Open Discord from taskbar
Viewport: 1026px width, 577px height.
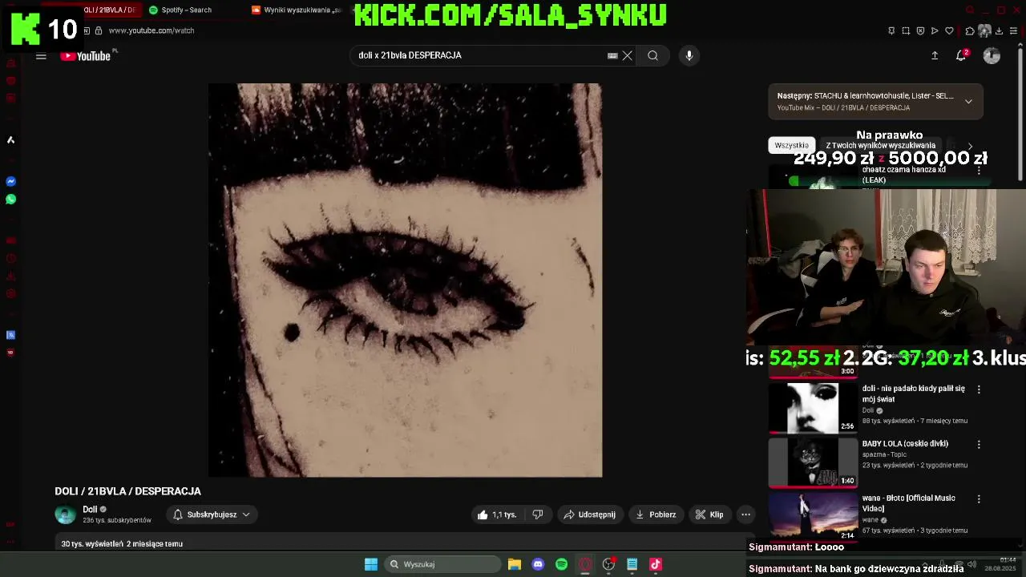538,564
